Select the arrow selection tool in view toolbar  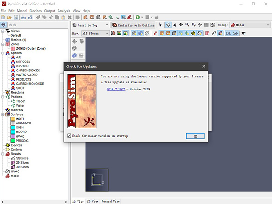[161, 25]
